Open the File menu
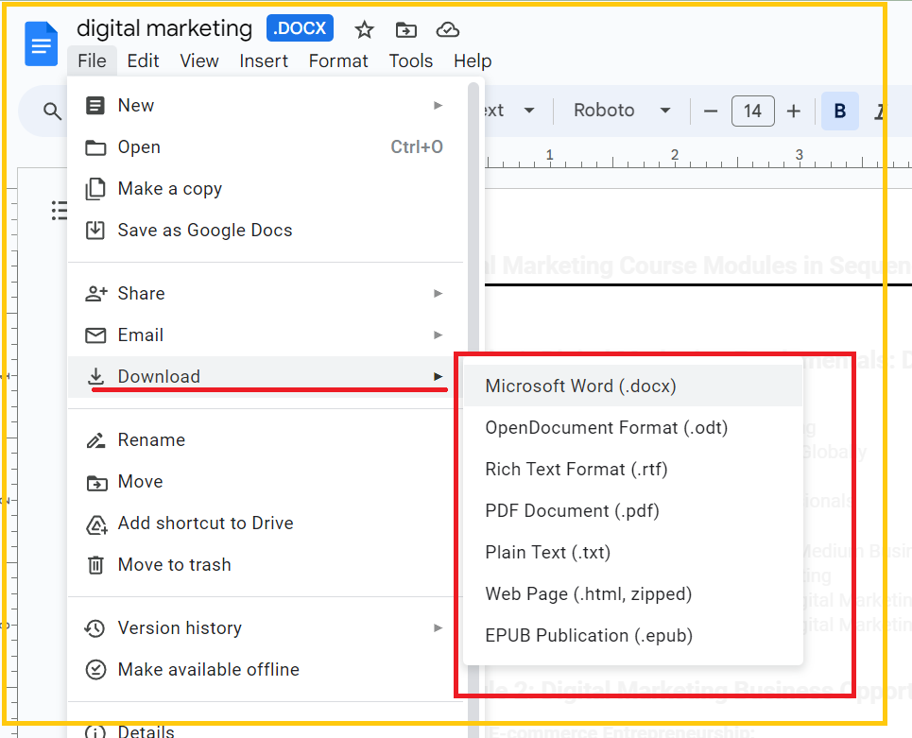The height and width of the screenshot is (738, 912). click(92, 60)
